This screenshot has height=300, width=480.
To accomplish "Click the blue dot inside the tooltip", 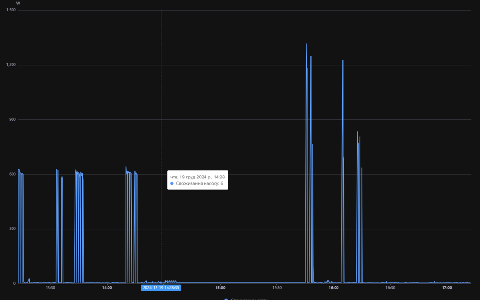I will click(172, 184).
